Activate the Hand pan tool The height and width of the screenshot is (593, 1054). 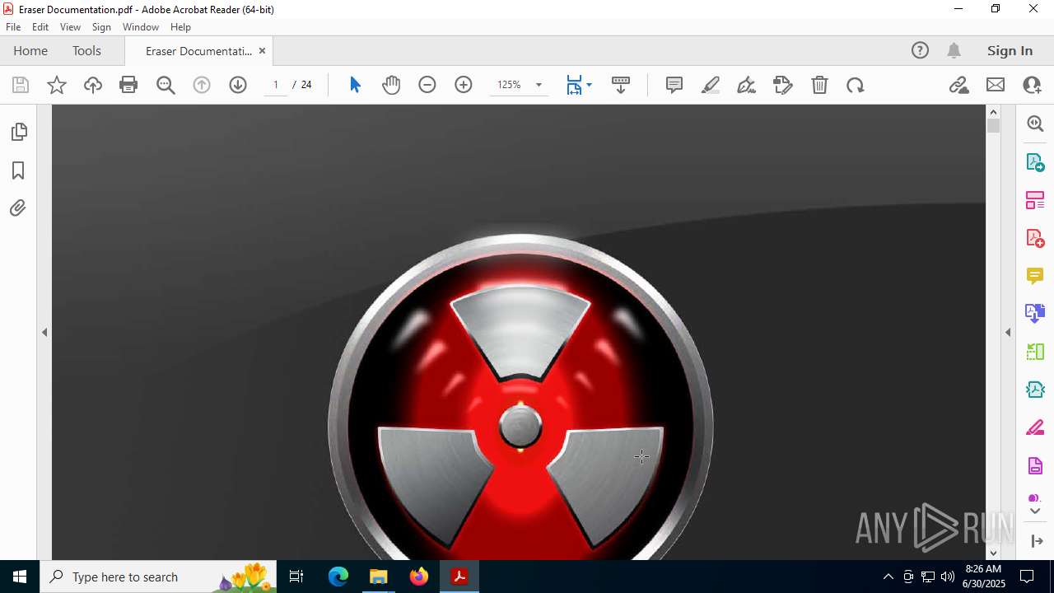[391, 85]
